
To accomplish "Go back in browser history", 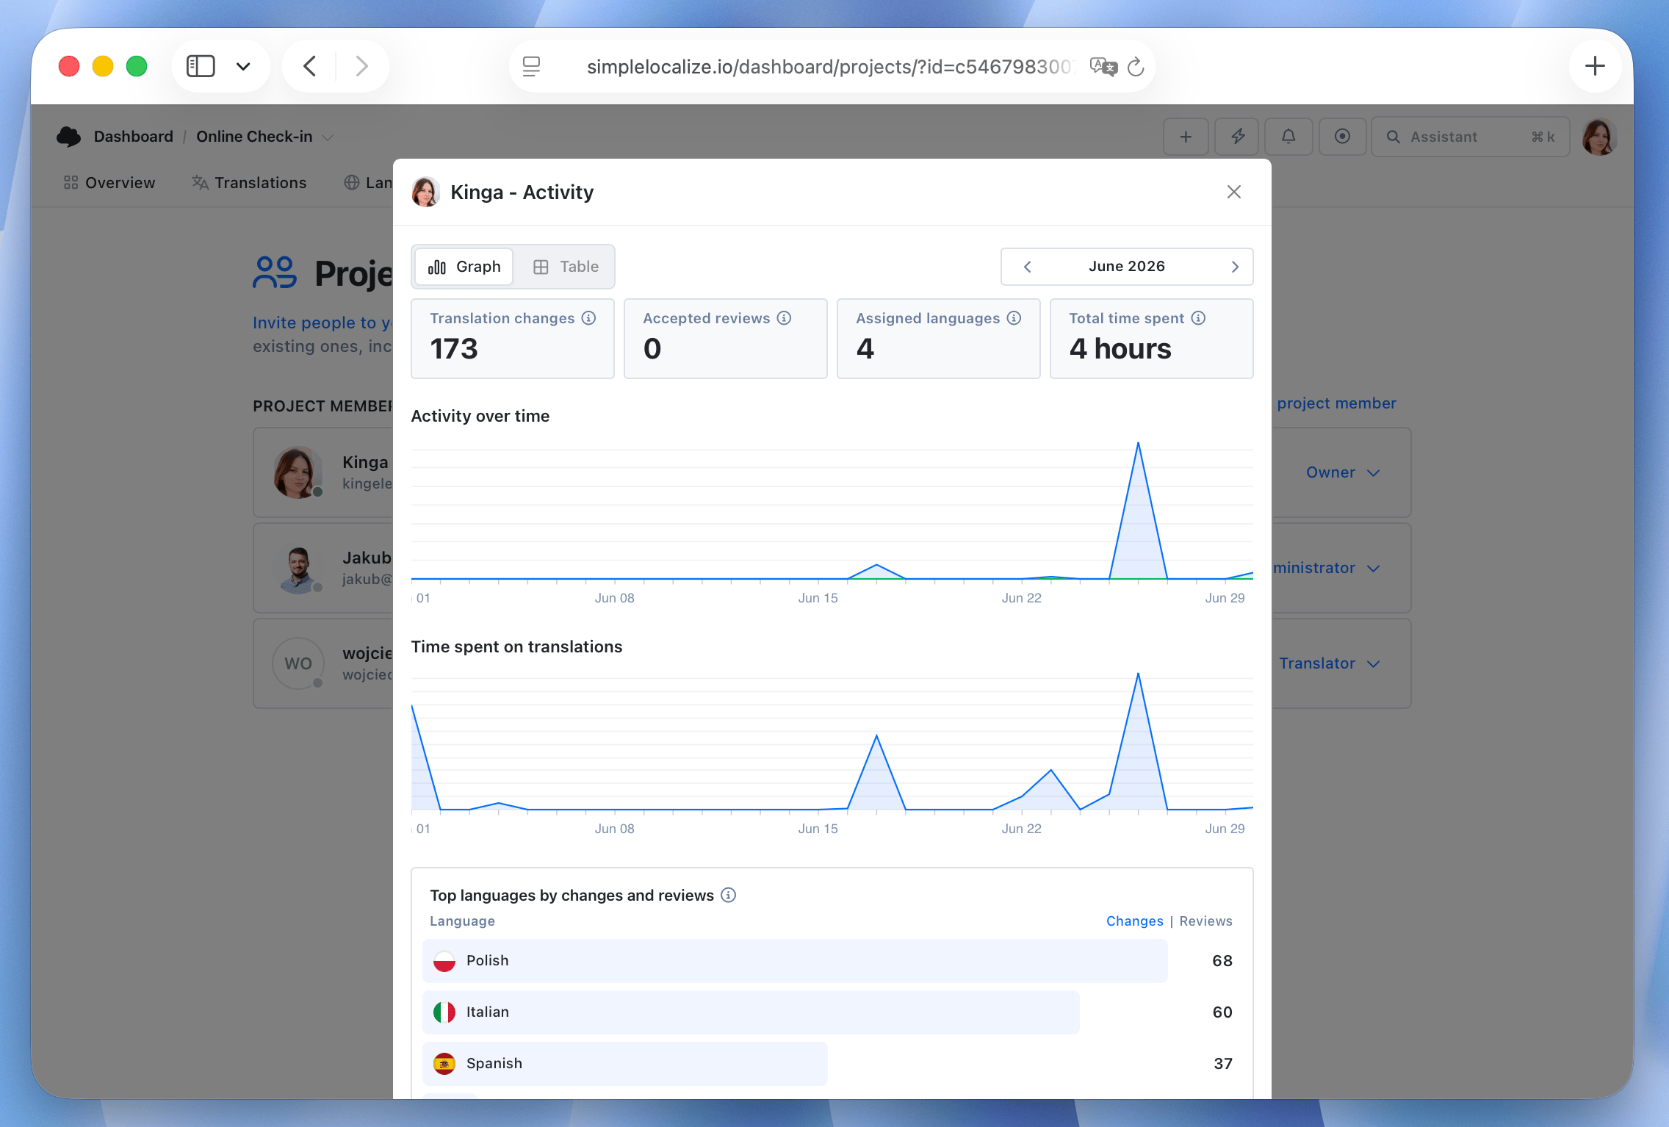I will (310, 66).
